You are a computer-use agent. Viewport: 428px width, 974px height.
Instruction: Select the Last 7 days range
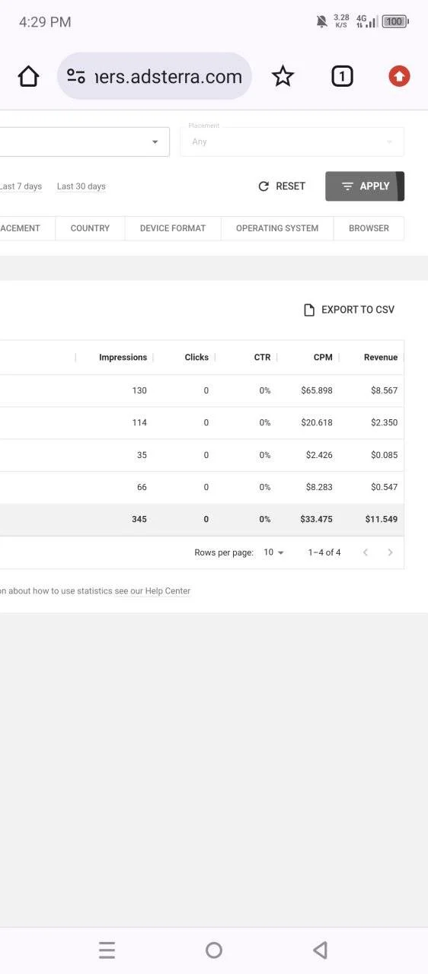21,186
